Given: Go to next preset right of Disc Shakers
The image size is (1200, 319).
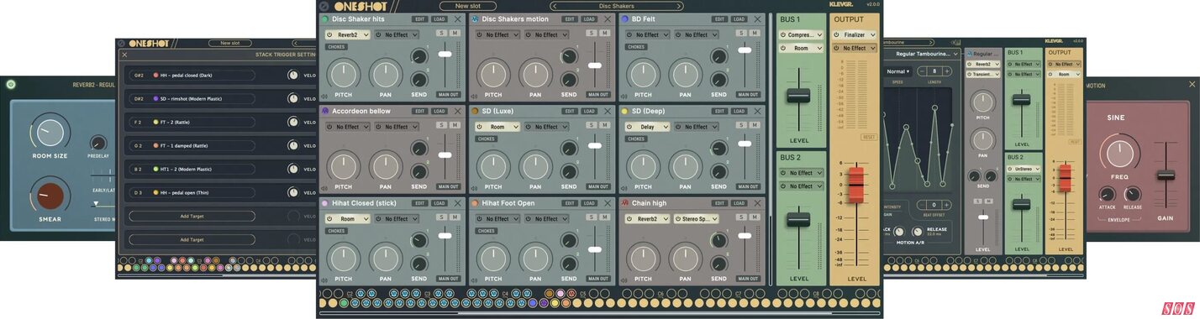Looking at the screenshot, I should tap(680, 6).
